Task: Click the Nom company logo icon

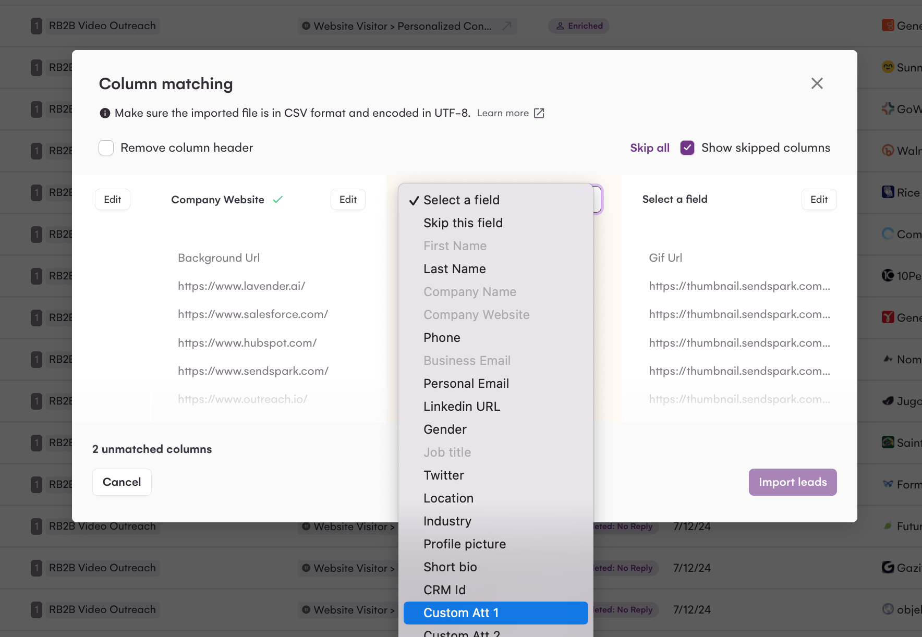Action: (888, 359)
